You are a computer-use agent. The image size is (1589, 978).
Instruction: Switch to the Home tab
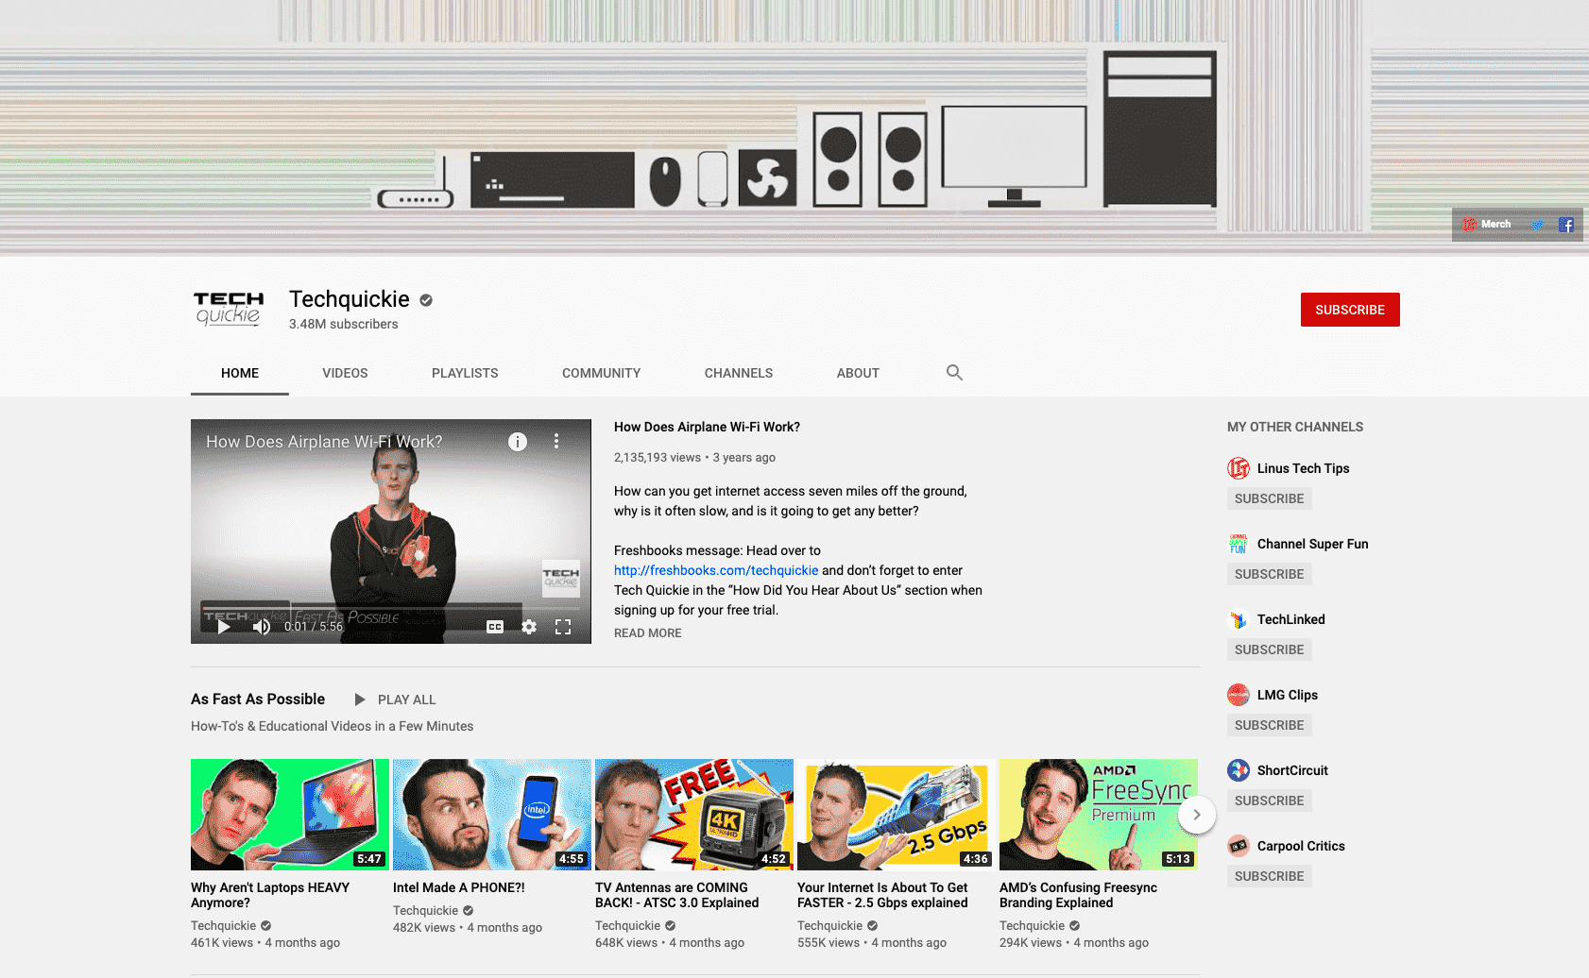(x=240, y=373)
